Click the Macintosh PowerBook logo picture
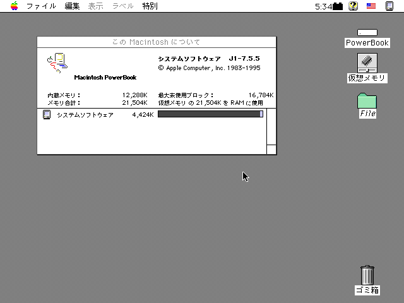Screen dimensions: 404x303 pyautogui.click(x=57, y=63)
